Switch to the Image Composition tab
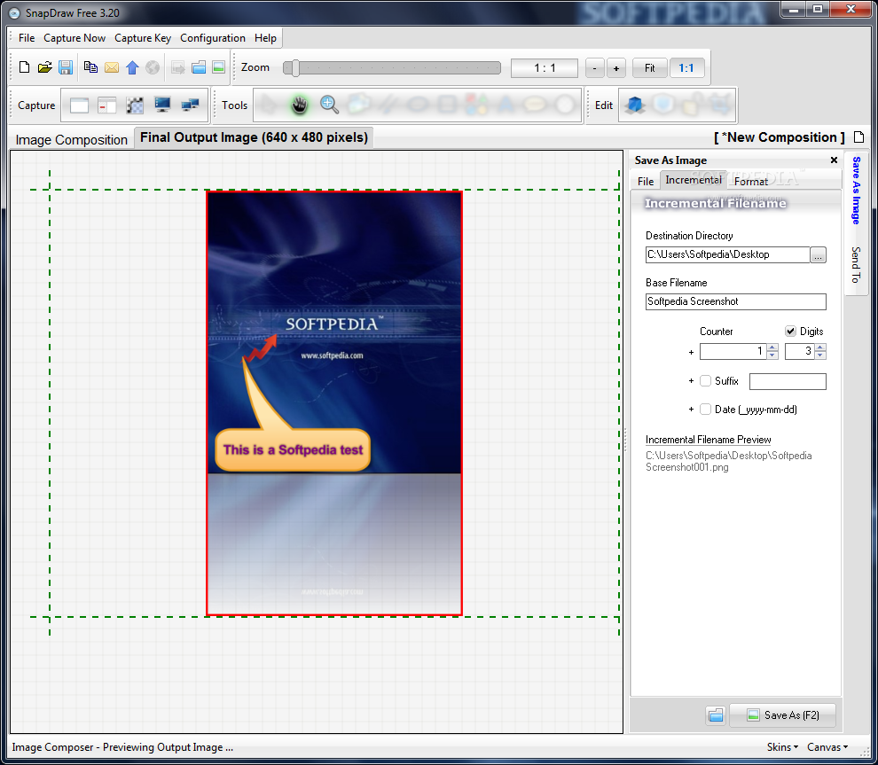878x765 pixels. (72, 140)
